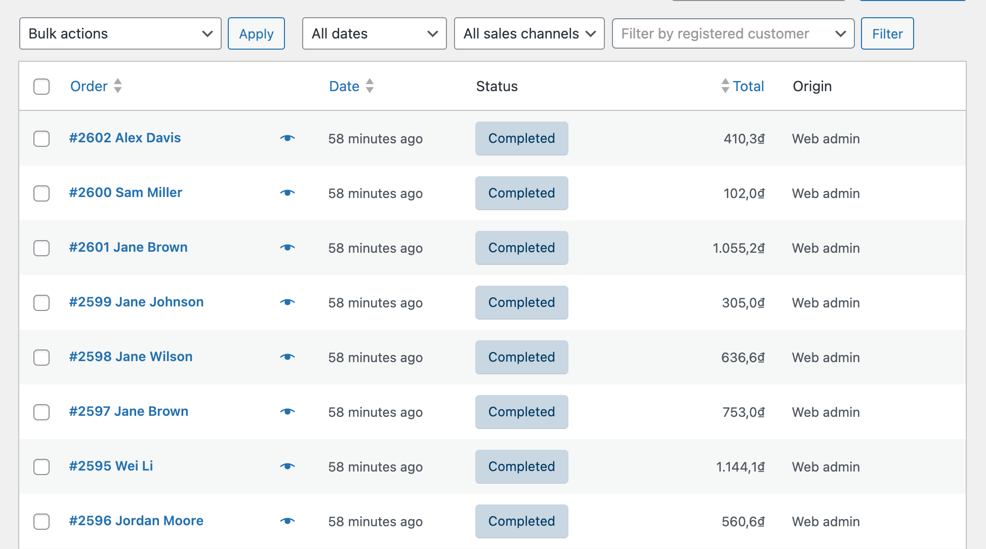The width and height of the screenshot is (986, 549).
Task: Preview order #2598 Jane Wilson
Action: point(287,357)
